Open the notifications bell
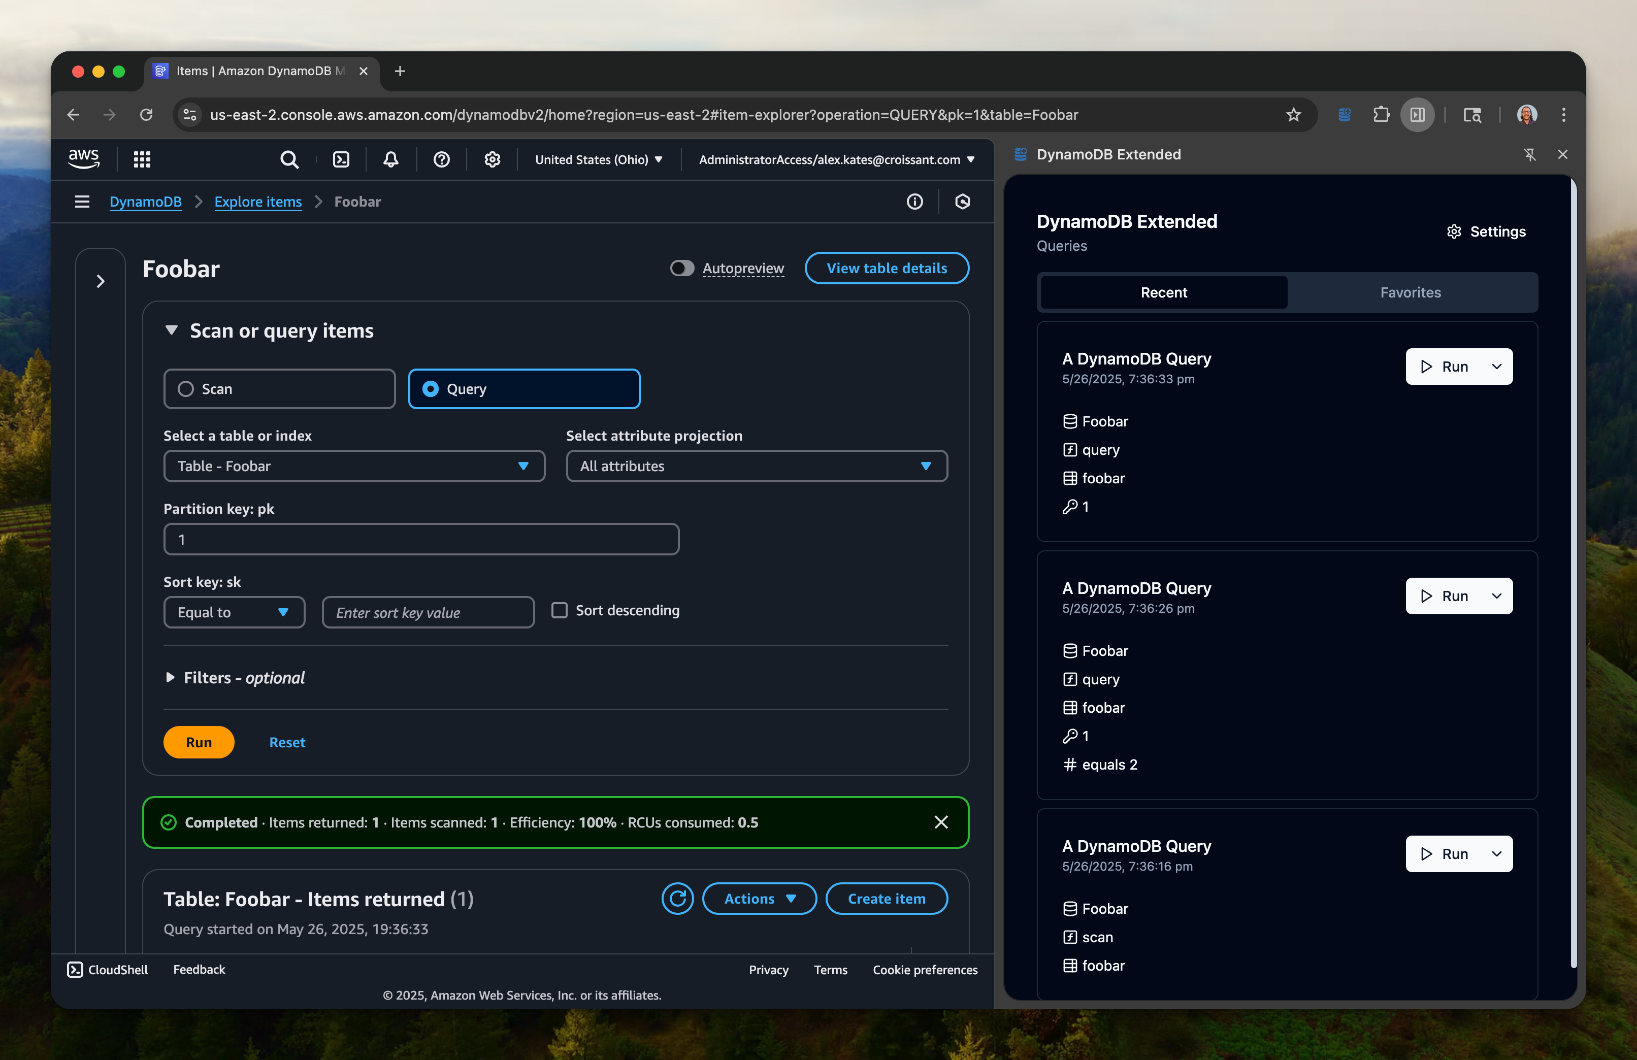This screenshot has width=1637, height=1060. tap(390, 159)
